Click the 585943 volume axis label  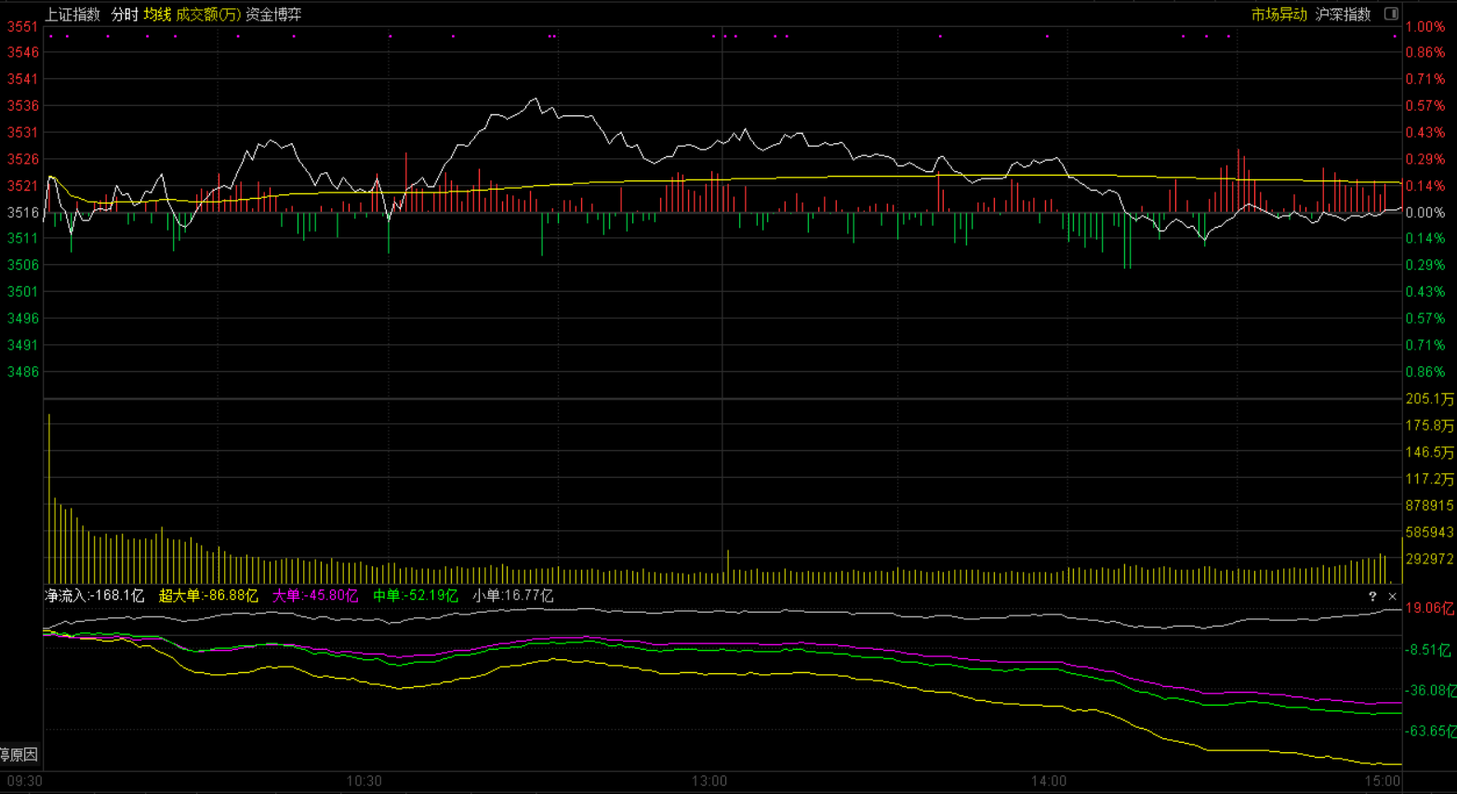[1430, 532]
